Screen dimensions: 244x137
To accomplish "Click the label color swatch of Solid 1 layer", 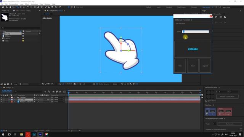I will coord(12,102).
